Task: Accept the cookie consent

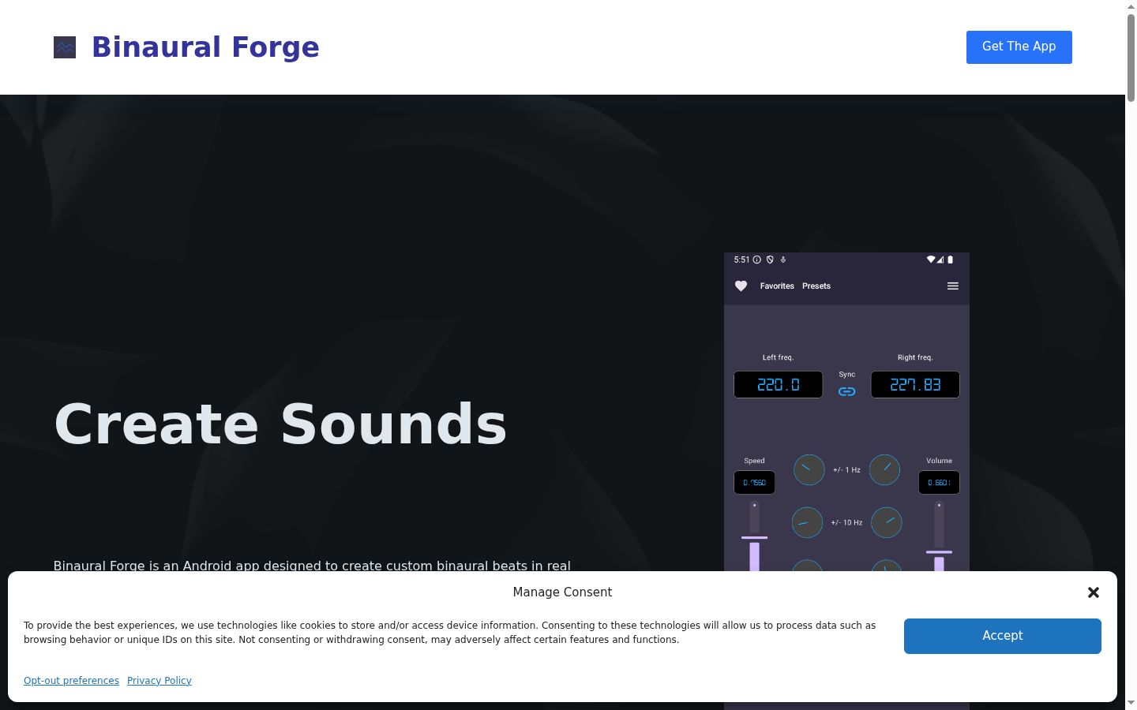Action: 1003,636
